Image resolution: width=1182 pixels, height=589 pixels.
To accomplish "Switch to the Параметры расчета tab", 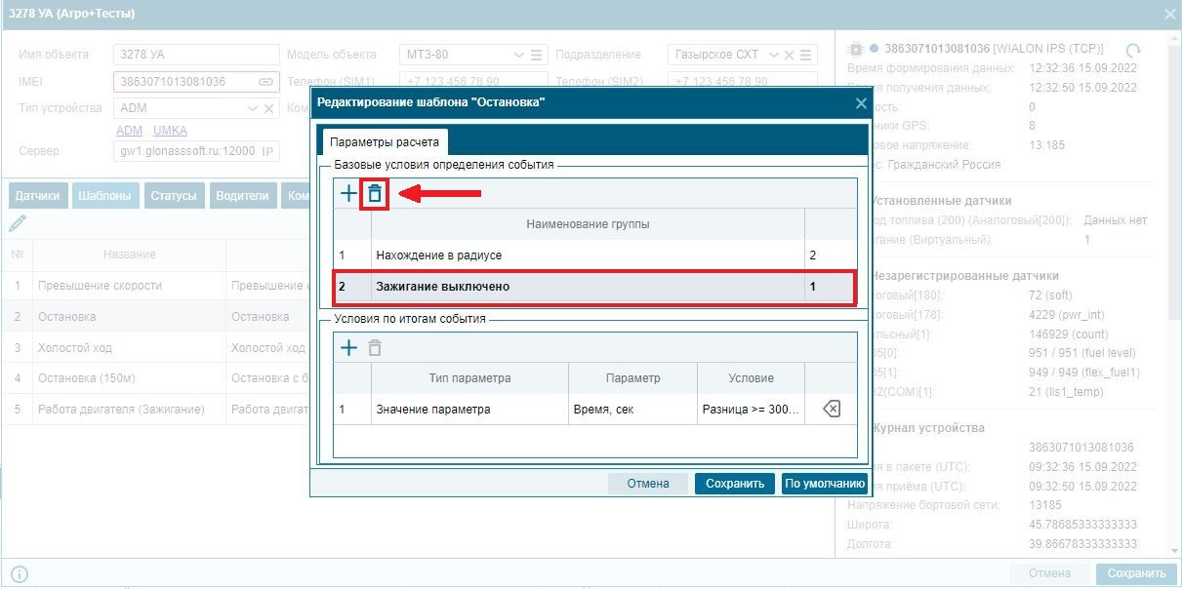I will pos(384,141).
